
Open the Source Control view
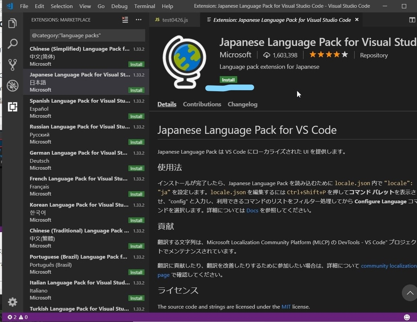click(x=13, y=65)
